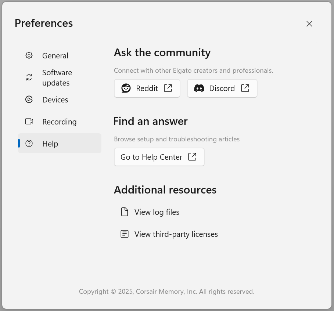Close the Preferences dialog
The width and height of the screenshot is (334, 311).
(x=309, y=24)
